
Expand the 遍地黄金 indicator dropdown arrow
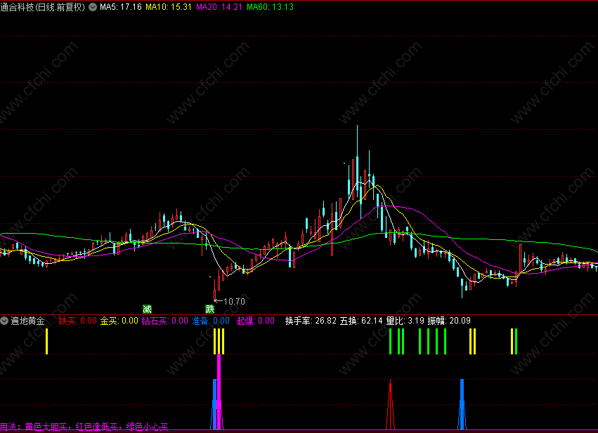pos(4,321)
